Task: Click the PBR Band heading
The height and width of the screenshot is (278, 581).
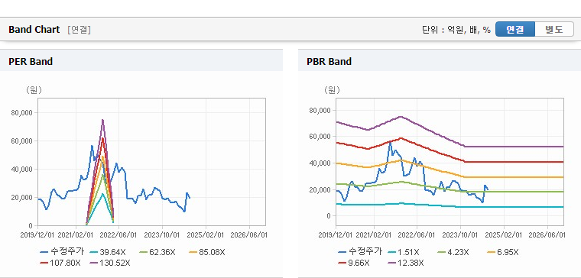Action: [x=329, y=61]
